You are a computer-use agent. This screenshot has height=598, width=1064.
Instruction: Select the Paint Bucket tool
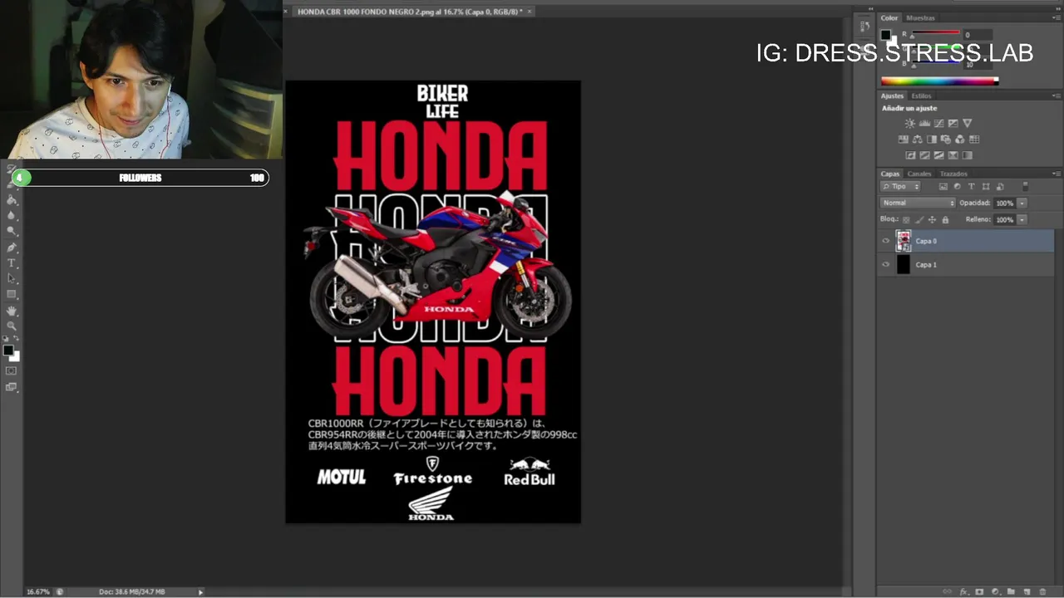click(12, 199)
